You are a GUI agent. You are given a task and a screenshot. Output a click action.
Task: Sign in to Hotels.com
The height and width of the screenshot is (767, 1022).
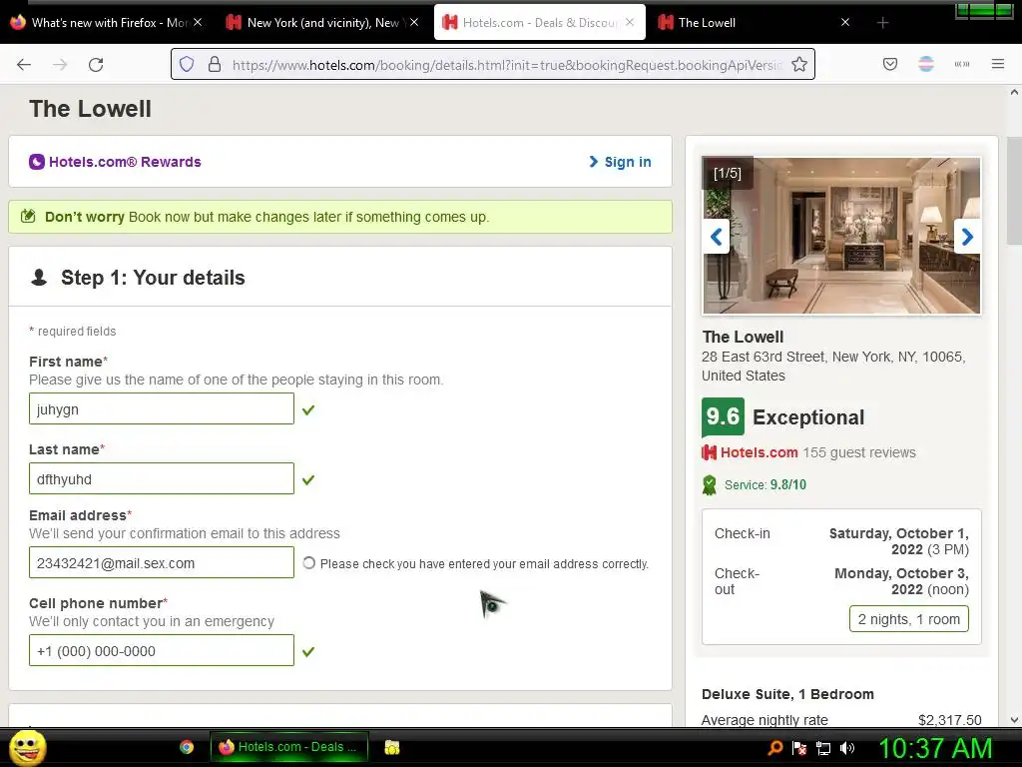(620, 162)
